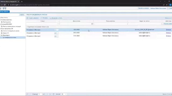The image size is (172, 96).
Task: Click the share icon in the address bar
Action: pos(164,5)
